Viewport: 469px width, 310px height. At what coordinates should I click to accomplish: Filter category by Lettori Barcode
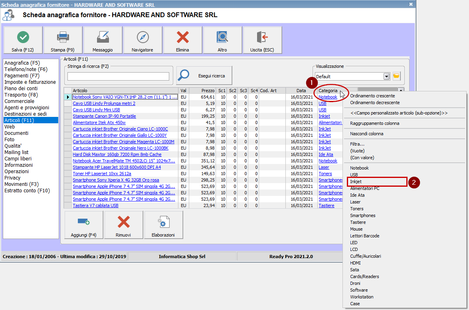point(364,236)
